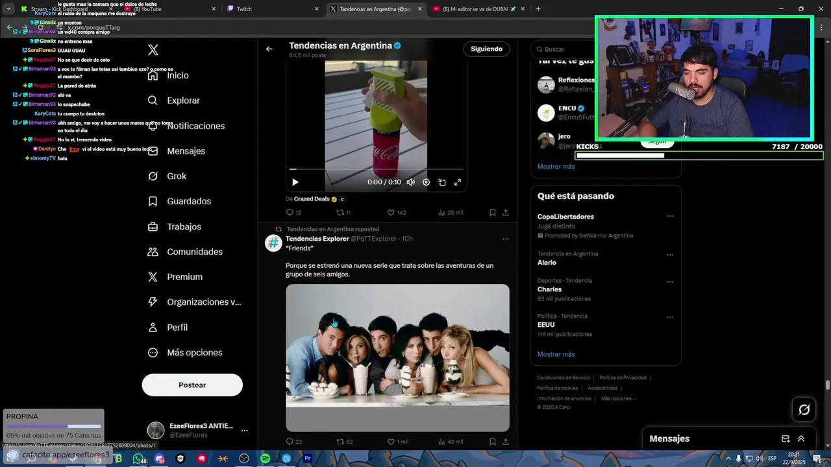831x467 pixels.
Task: Open more options on Friends post
Action: 506,239
